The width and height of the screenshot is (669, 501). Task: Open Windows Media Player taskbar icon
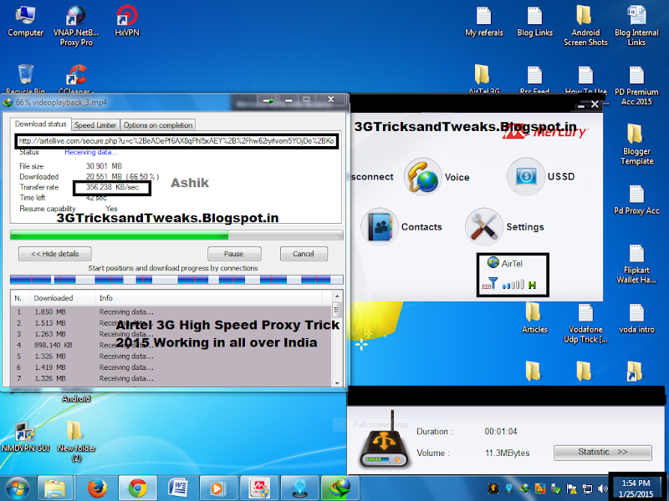pos(217,488)
